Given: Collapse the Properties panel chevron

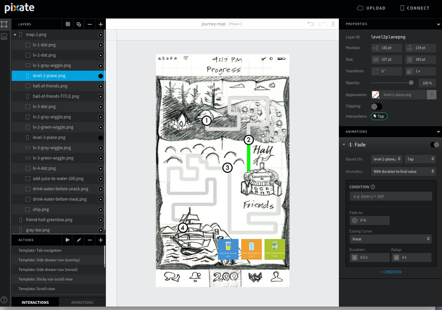Looking at the screenshot, I should click(439, 24).
